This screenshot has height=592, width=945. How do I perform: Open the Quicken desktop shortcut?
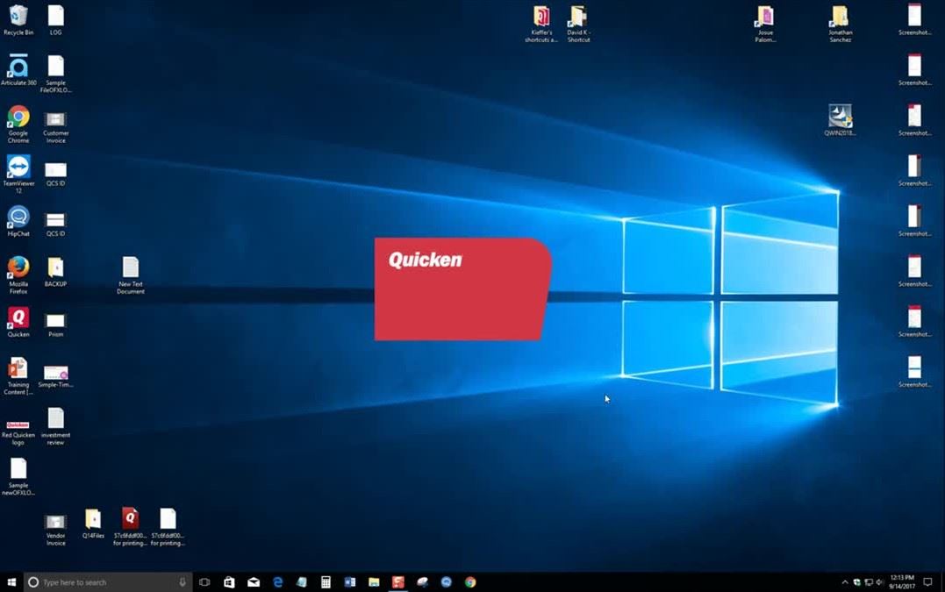click(18, 318)
